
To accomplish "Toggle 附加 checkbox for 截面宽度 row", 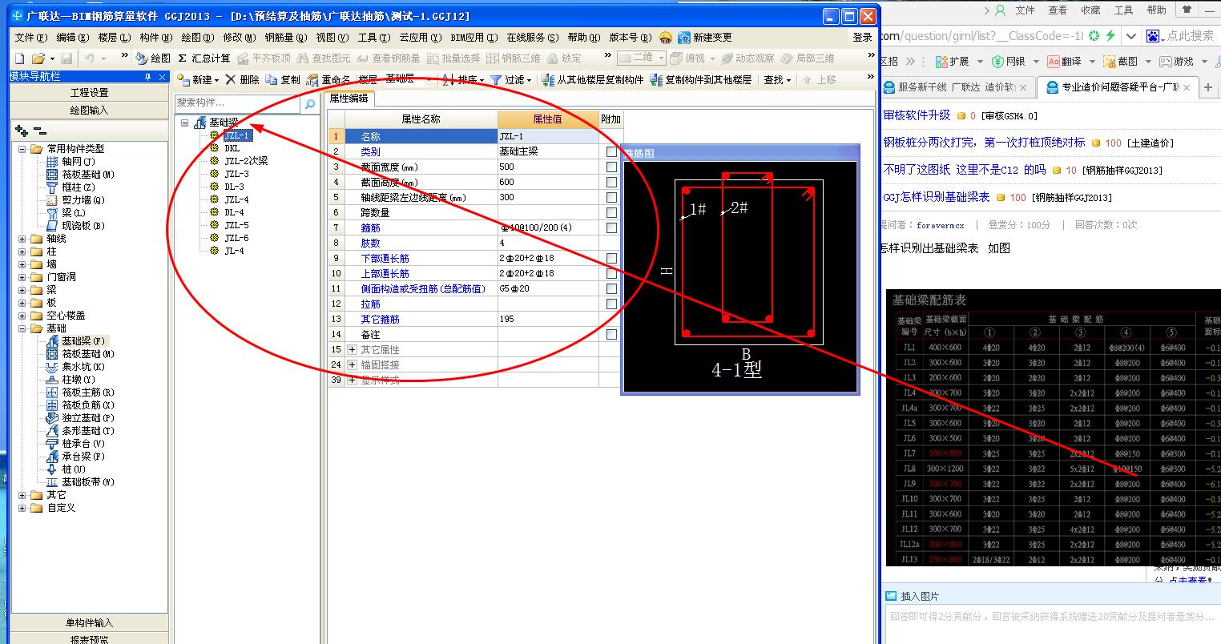I will point(612,167).
